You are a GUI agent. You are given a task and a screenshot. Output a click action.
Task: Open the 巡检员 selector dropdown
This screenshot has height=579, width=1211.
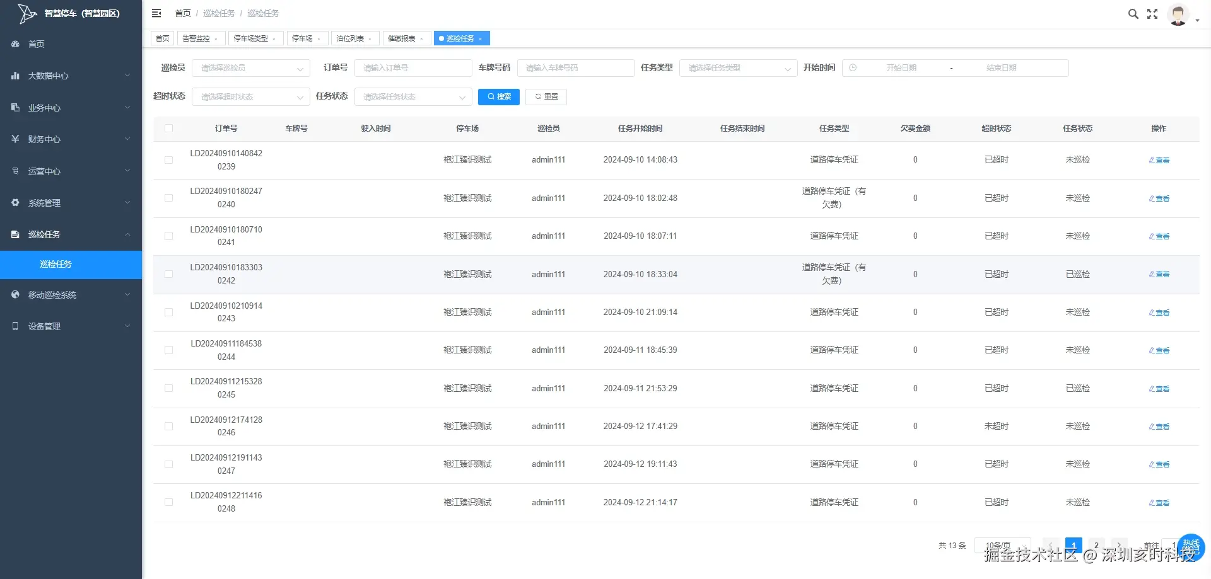[x=250, y=68]
